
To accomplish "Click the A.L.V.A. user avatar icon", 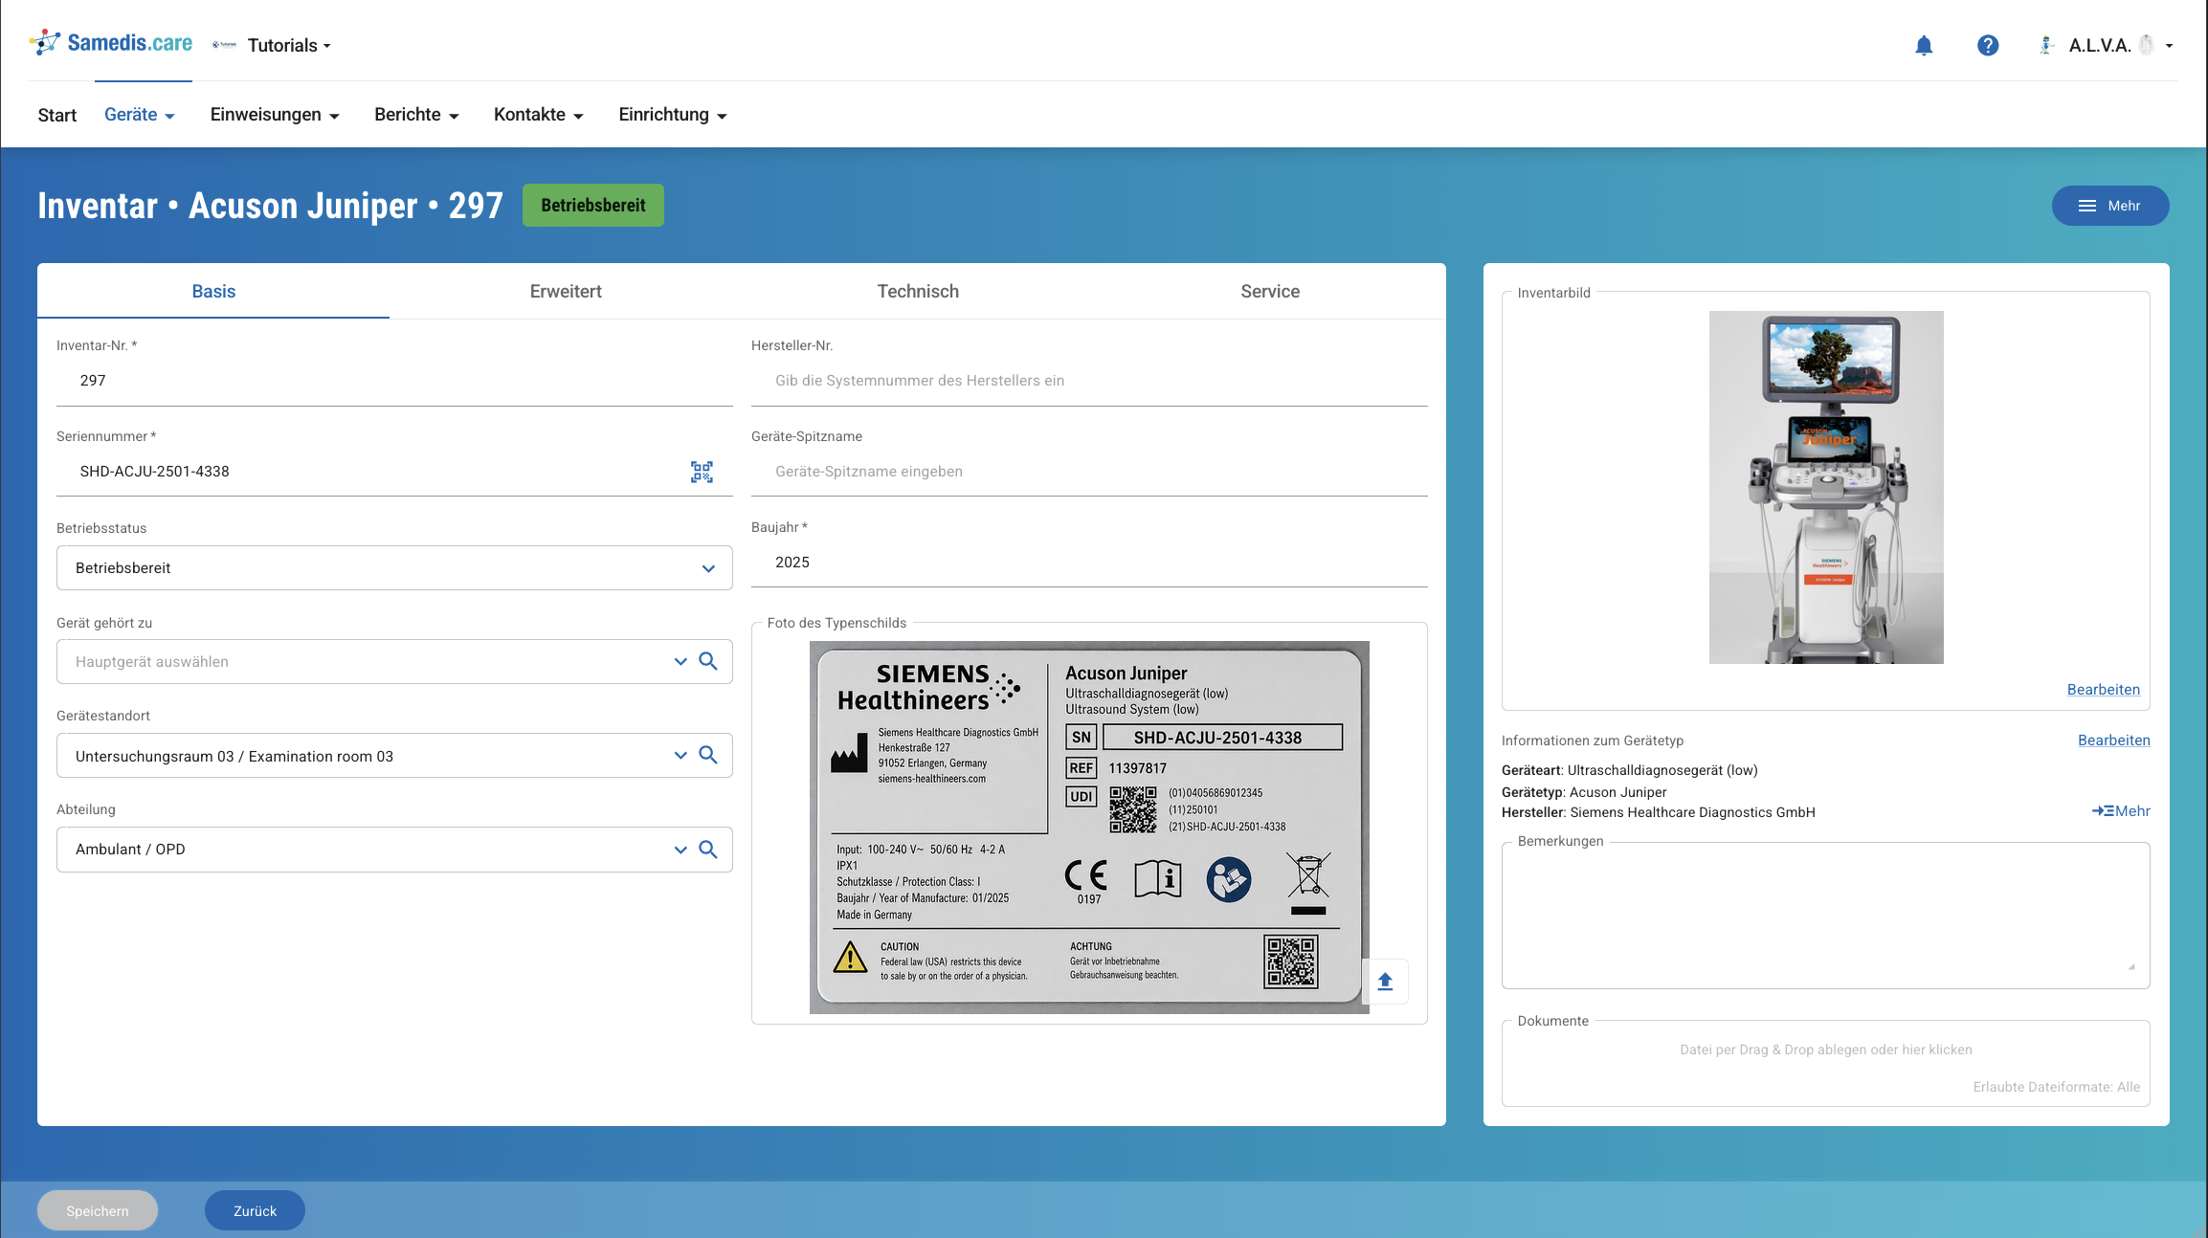I will (x=2045, y=45).
